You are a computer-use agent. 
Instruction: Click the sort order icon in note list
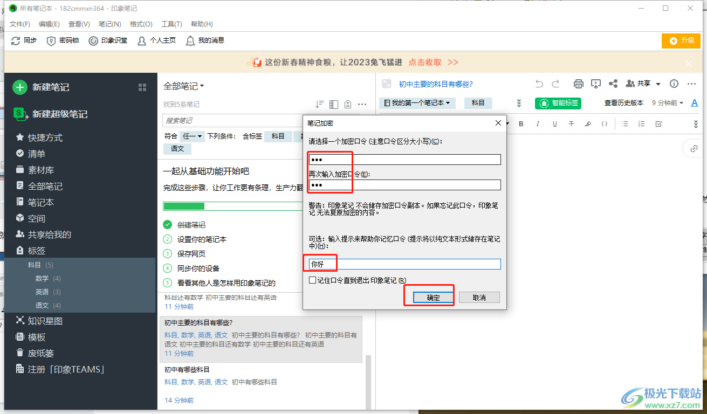(x=320, y=104)
